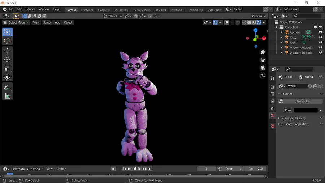
Task: Open the Playback dropdown menu
Action: 20,169
